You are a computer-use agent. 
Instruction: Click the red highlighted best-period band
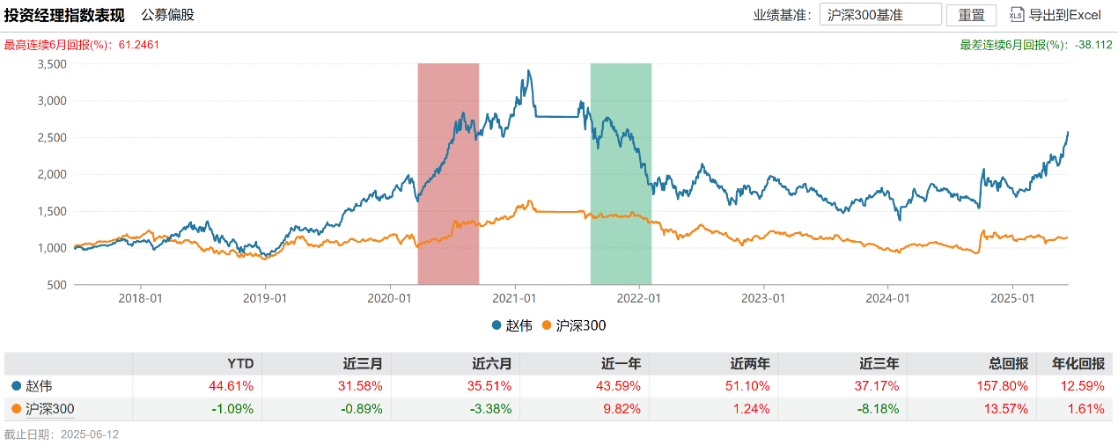pos(448,174)
